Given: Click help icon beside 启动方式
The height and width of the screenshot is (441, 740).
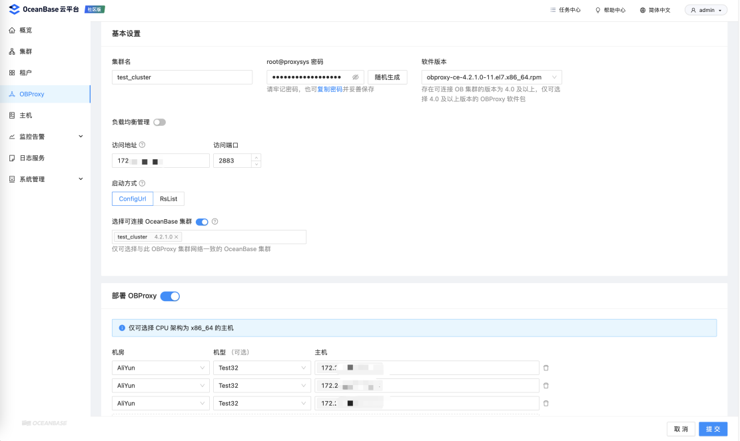Looking at the screenshot, I should (x=142, y=183).
